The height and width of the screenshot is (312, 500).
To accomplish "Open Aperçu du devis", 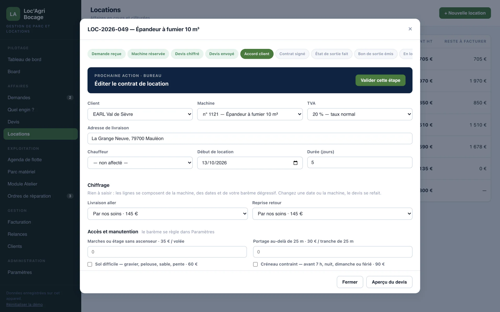I will click(x=389, y=282).
